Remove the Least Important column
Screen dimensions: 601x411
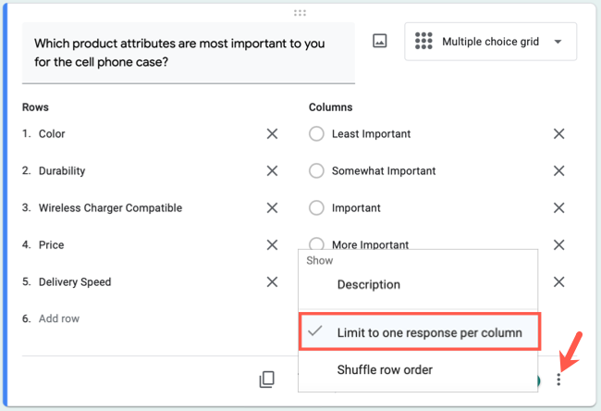[x=558, y=134]
